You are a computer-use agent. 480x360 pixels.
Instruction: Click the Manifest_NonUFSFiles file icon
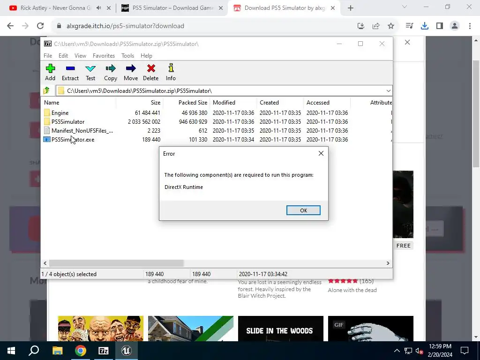coord(47,130)
